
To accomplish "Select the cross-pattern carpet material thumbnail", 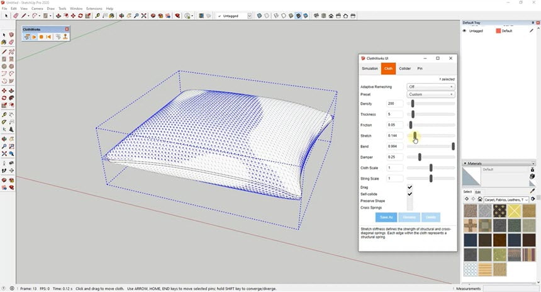I will pyautogui.click(x=471, y=225).
